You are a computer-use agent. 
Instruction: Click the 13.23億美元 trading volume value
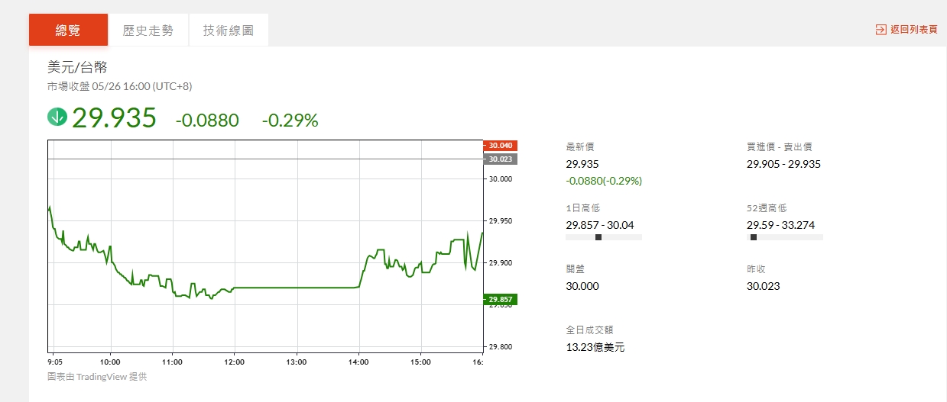click(595, 347)
